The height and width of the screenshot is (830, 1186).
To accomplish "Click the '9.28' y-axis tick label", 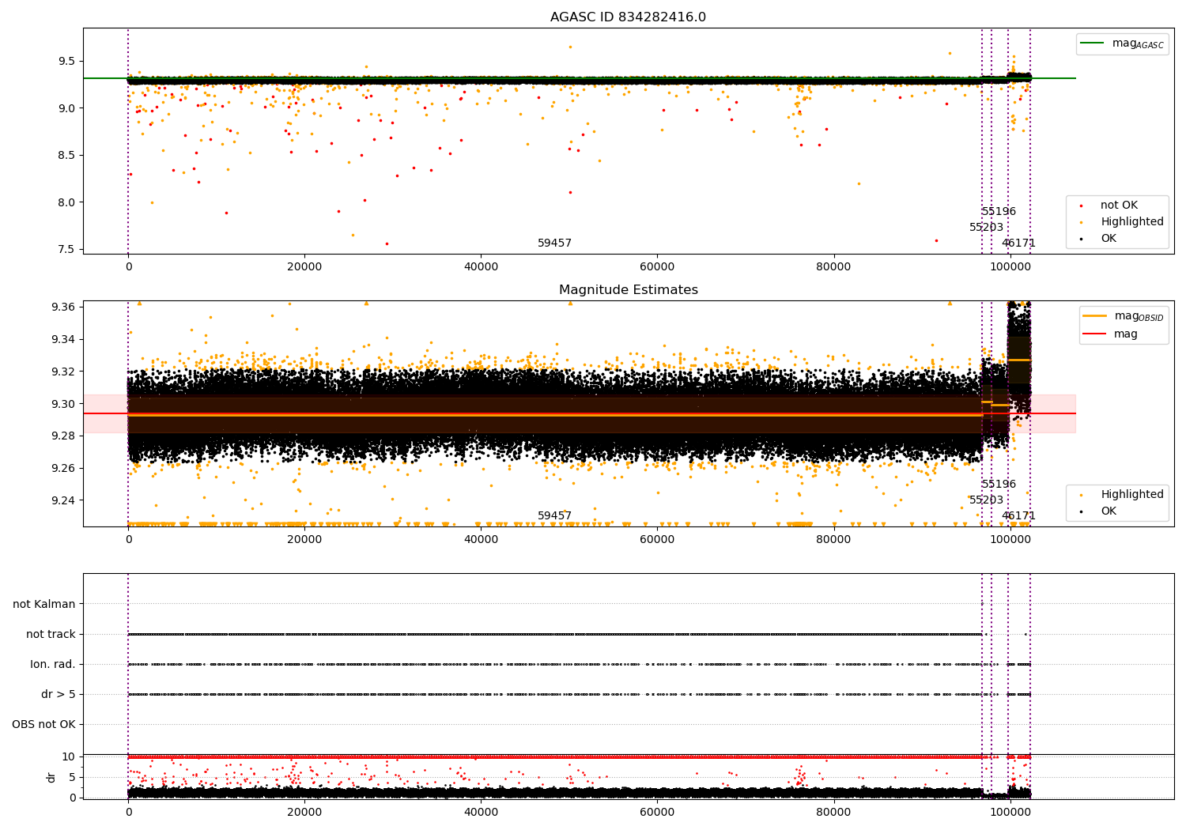I will (x=62, y=436).
